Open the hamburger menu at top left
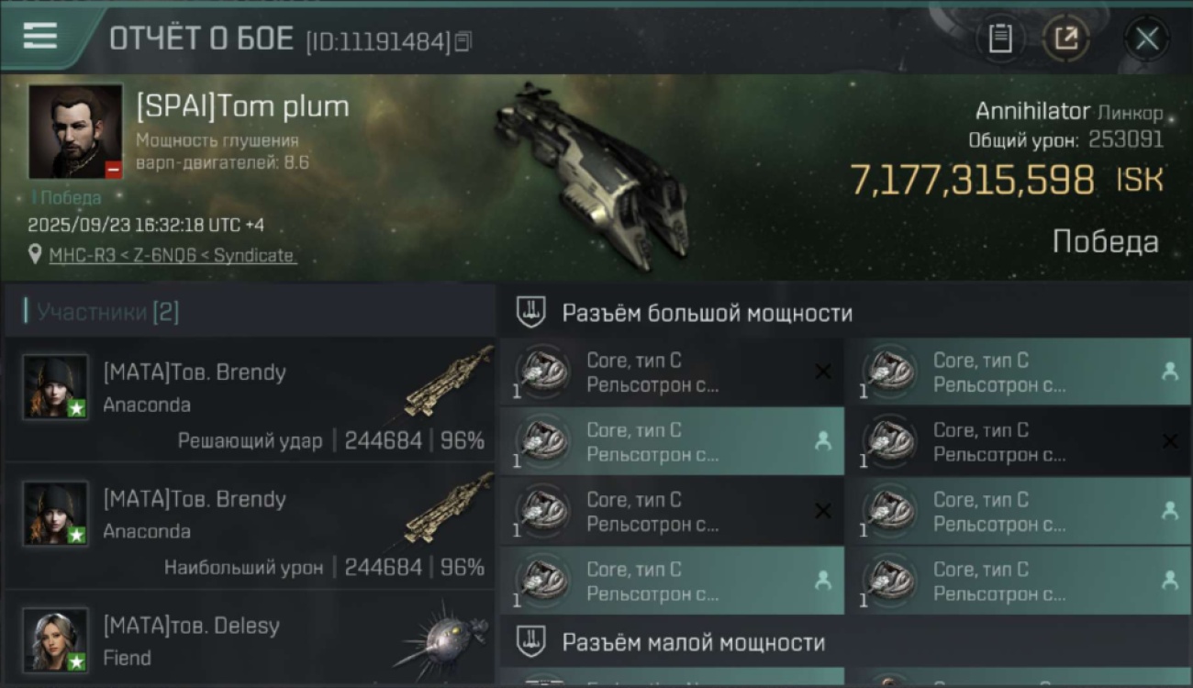Image resolution: width=1193 pixels, height=688 pixels. (39, 36)
